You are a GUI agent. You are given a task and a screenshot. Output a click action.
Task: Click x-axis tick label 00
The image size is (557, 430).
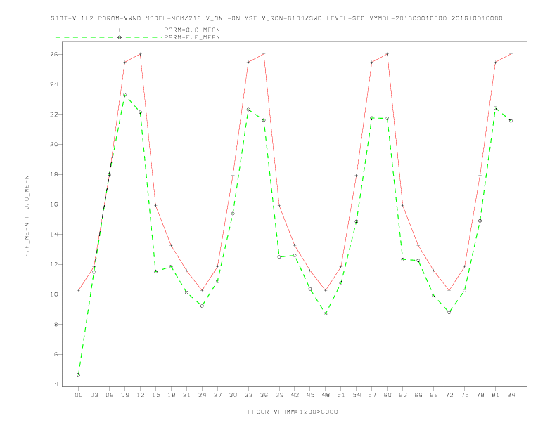click(x=79, y=395)
